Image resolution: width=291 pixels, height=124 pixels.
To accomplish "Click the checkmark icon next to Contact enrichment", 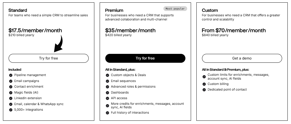I will tap(11, 87).
